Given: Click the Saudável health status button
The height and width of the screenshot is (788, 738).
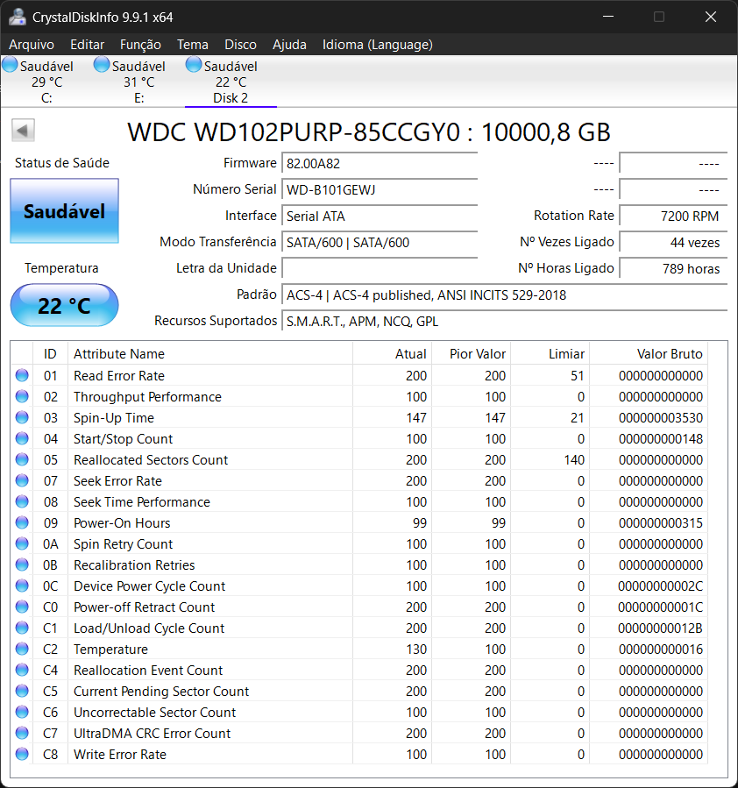Looking at the screenshot, I should (64, 211).
